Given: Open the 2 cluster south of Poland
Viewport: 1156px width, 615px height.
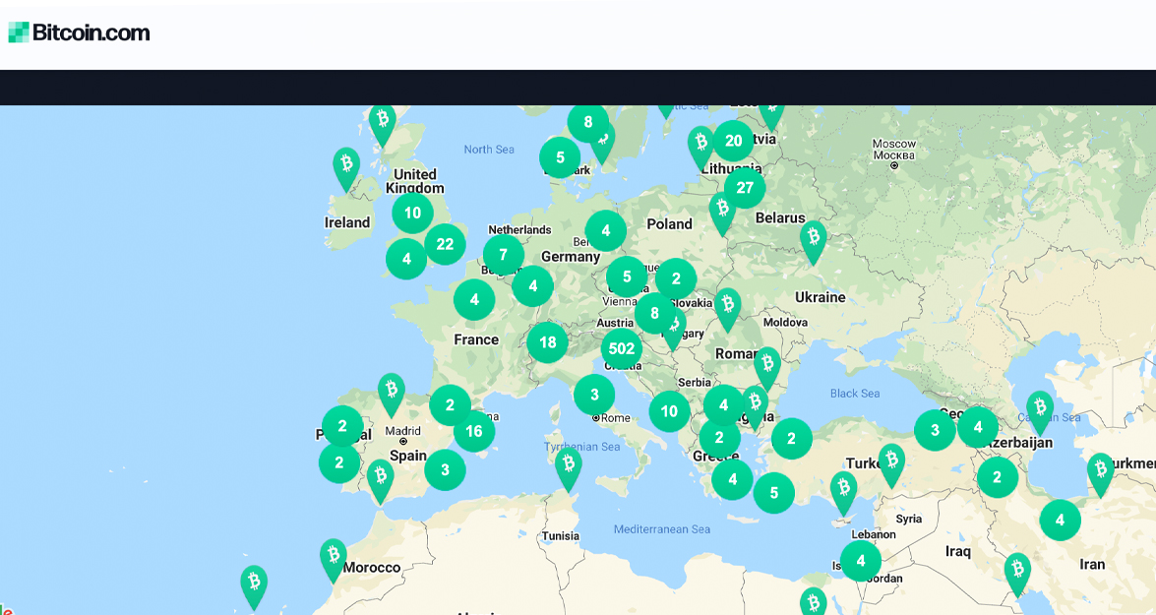Looking at the screenshot, I should (x=676, y=278).
